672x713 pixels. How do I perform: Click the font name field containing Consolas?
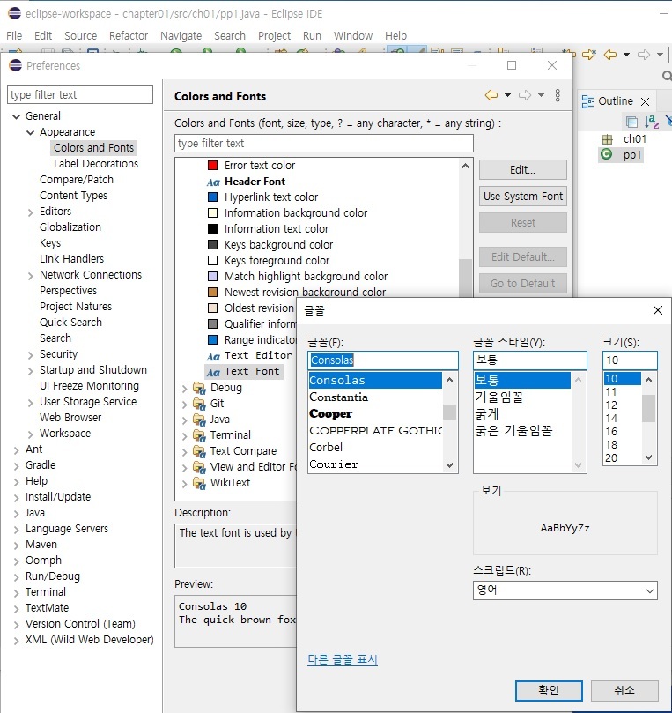[382, 360]
